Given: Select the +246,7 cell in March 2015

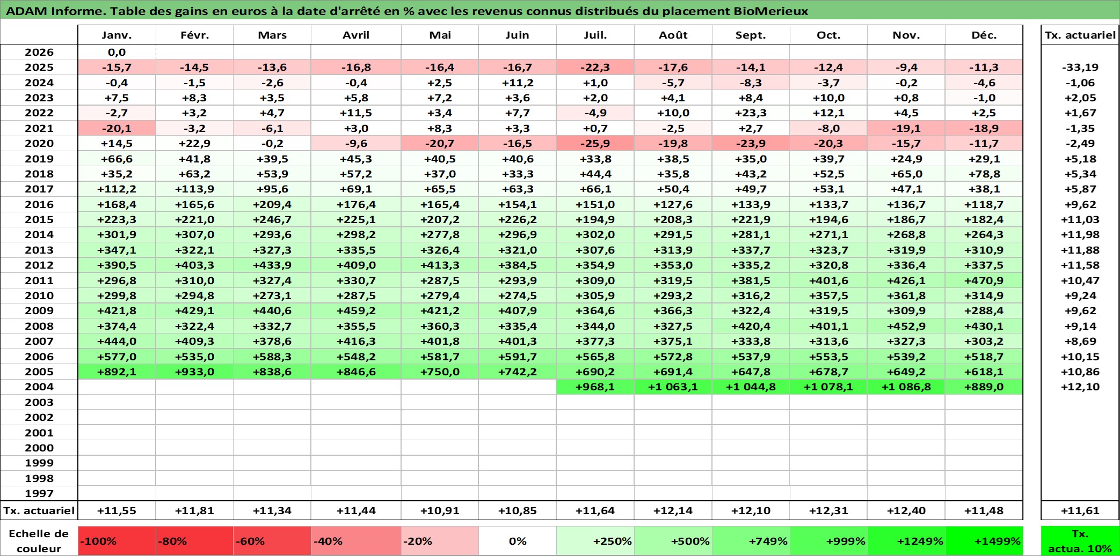Looking at the screenshot, I should coord(272,219).
